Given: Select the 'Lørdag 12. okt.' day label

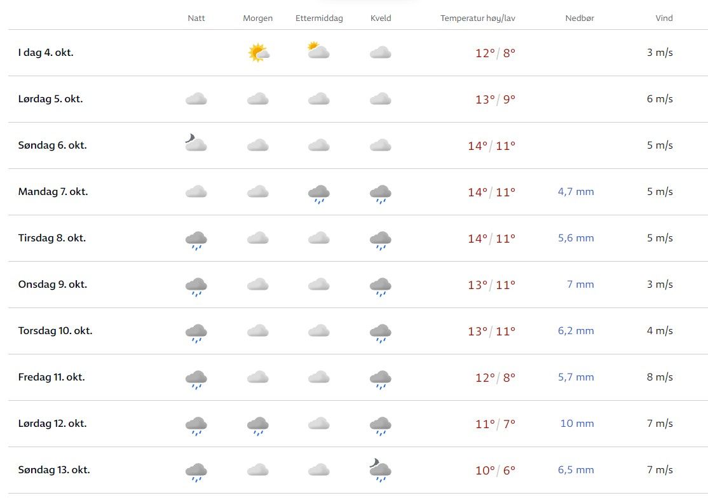Looking at the screenshot, I should [x=53, y=424].
